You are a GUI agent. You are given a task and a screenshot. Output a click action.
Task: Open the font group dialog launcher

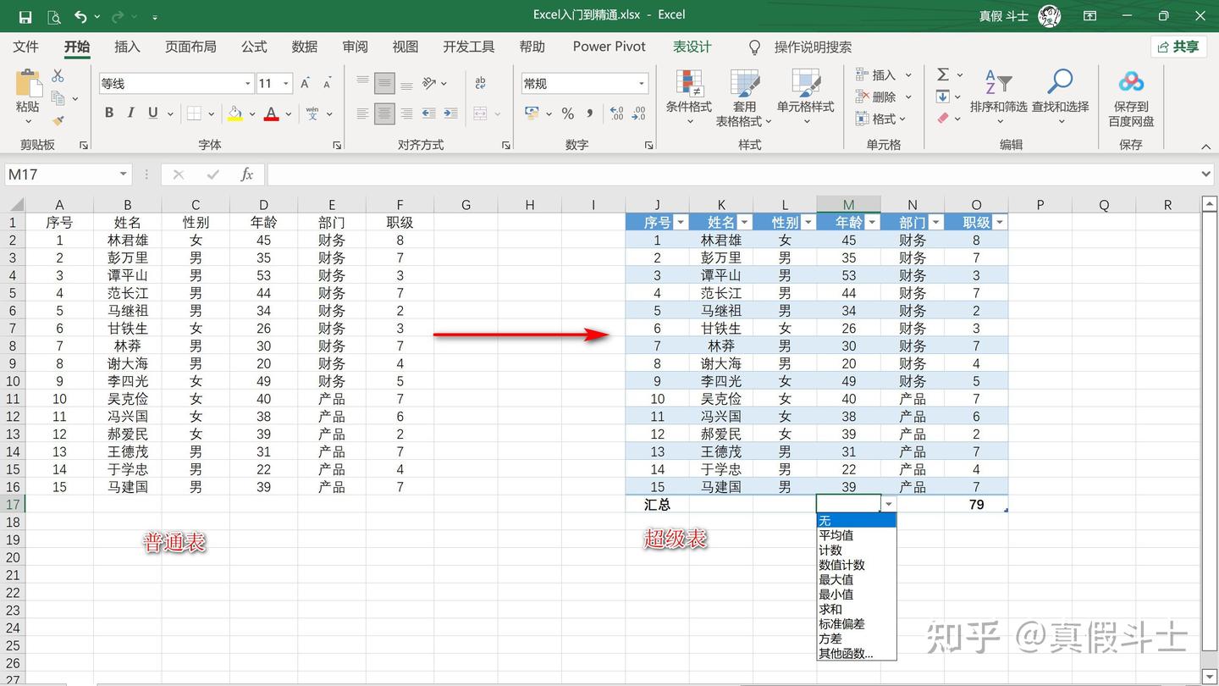[x=337, y=146]
